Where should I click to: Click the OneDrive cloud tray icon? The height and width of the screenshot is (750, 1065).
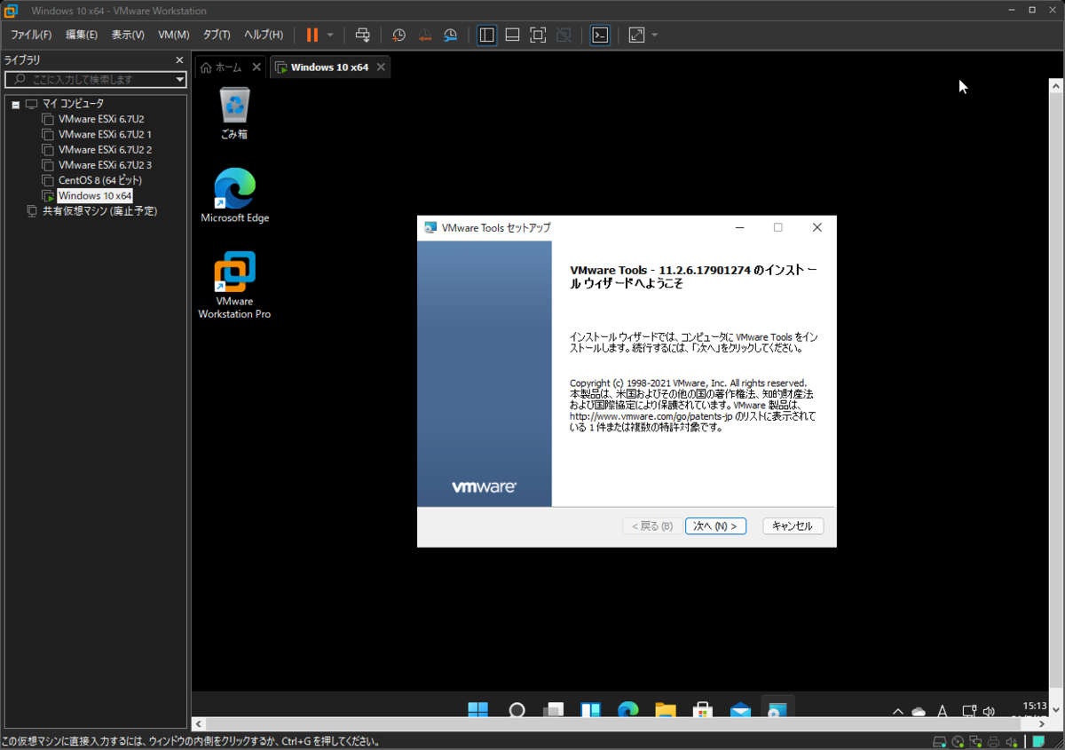919,711
